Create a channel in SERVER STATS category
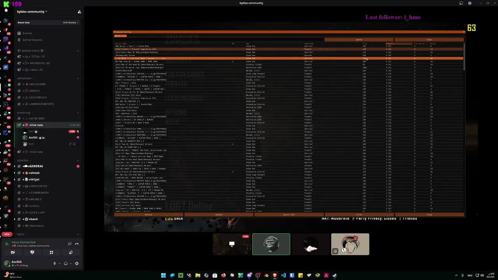 pos(78,51)
